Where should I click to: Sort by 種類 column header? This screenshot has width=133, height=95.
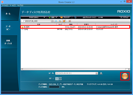[71, 24]
